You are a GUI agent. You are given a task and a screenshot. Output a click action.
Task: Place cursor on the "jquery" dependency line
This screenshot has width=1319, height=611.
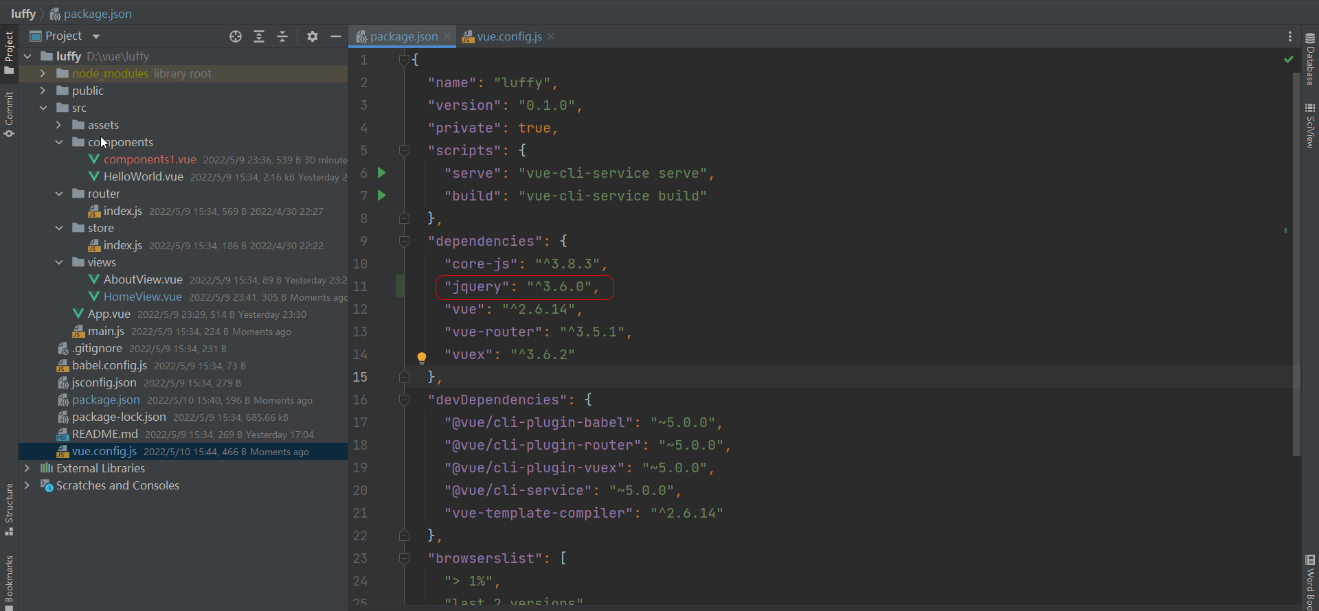522,286
